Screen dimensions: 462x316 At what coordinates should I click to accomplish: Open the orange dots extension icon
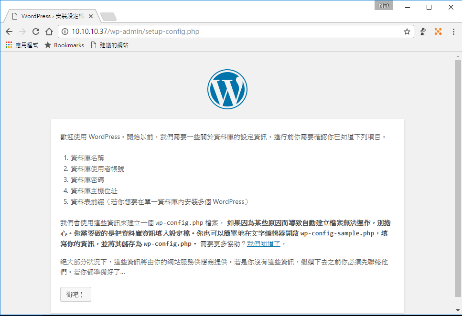(438, 32)
